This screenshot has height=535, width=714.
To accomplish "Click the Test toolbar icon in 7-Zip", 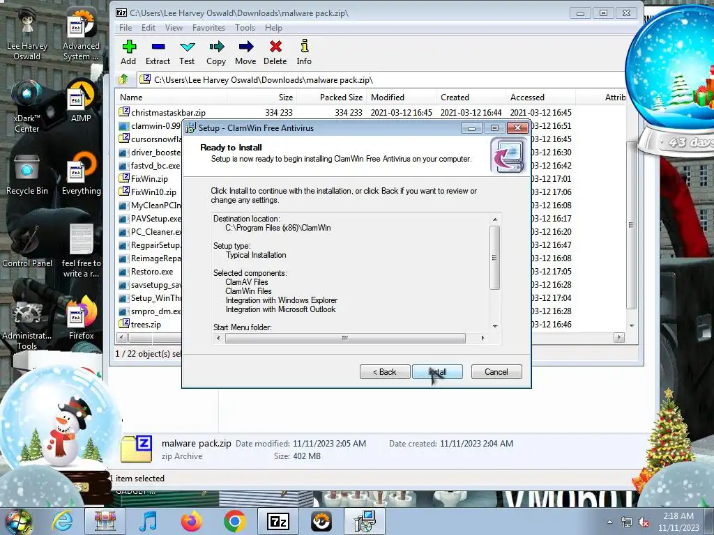I will 187,52.
